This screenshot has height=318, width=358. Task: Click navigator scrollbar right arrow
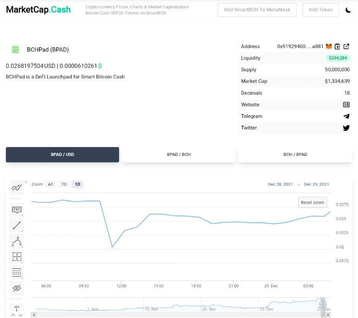click(328, 315)
